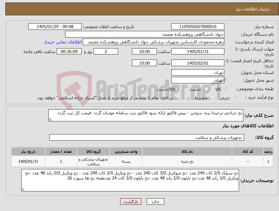The width and height of the screenshot is (279, 211).
Task: Choose the متوسط purchase type radio
Action: [213, 97]
